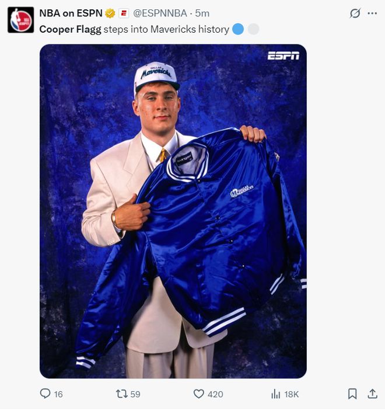Open the three-dot more options menu
Screen dimensions: 385x410
[x=372, y=13]
